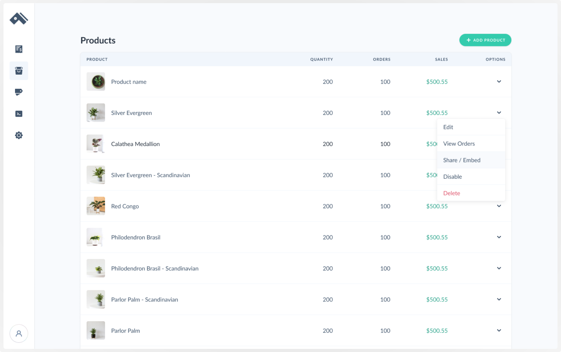Image resolution: width=561 pixels, height=352 pixels.
Task: Select the Products basket icon in sidebar
Action: [19, 71]
